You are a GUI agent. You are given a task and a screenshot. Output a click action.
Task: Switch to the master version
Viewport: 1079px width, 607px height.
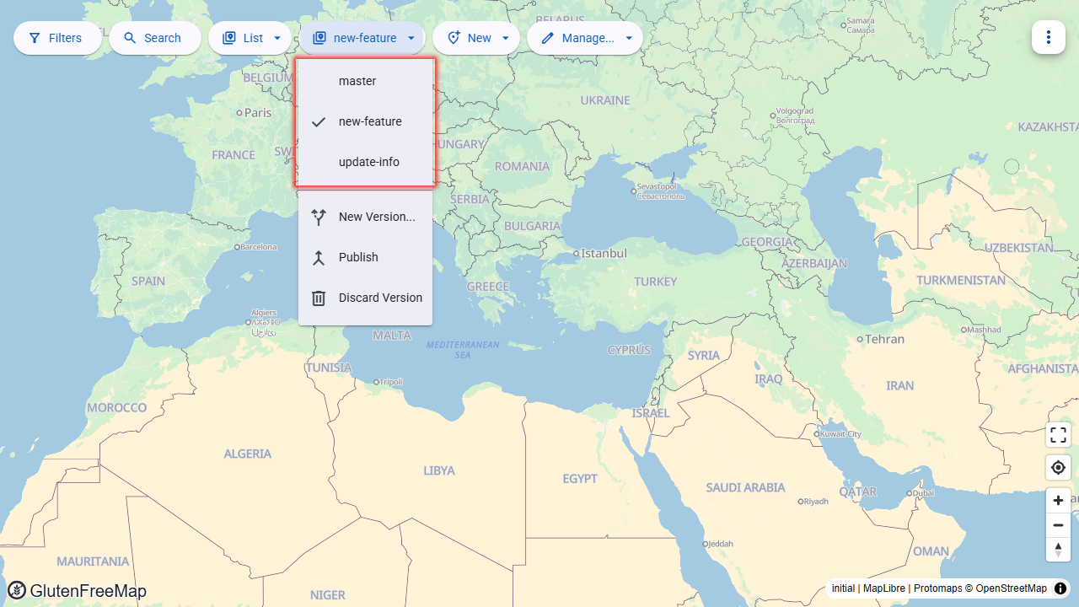point(365,81)
